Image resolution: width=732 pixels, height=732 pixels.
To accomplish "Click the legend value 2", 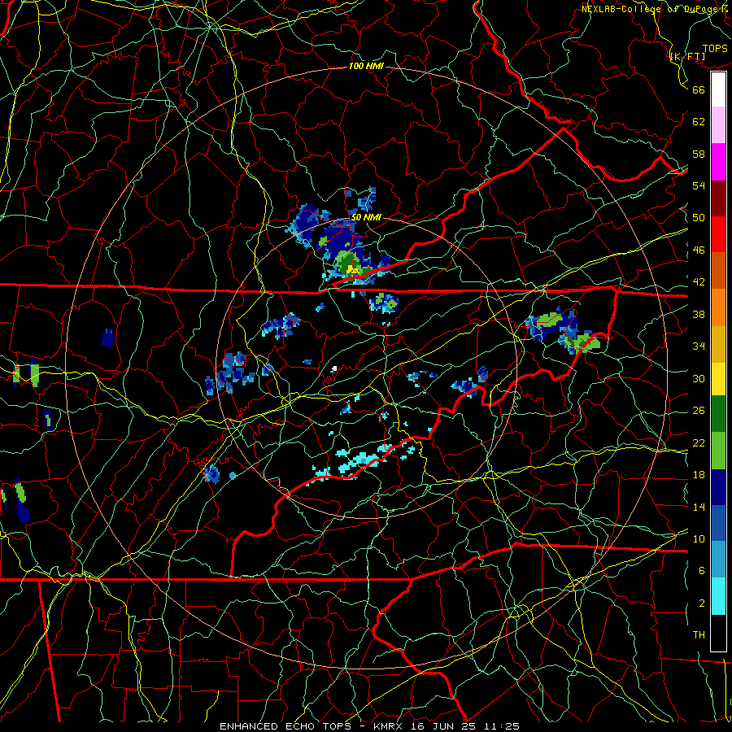I will [x=701, y=603].
